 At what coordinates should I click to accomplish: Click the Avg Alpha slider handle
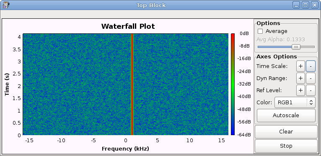coord(296,47)
